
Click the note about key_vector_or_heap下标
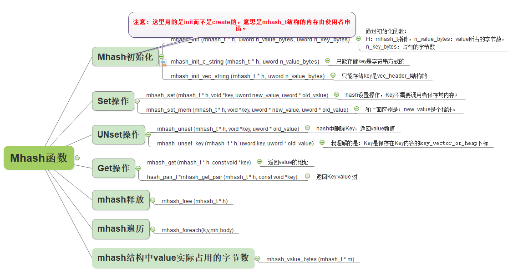click(x=410, y=143)
